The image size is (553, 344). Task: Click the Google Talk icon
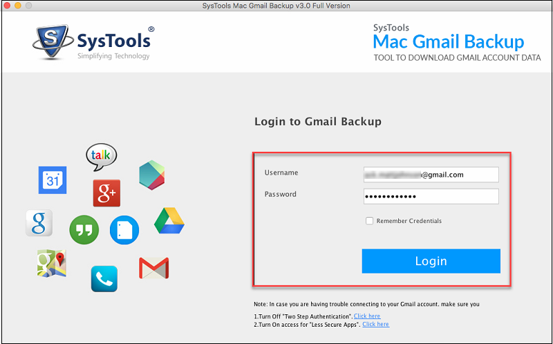[101, 157]
